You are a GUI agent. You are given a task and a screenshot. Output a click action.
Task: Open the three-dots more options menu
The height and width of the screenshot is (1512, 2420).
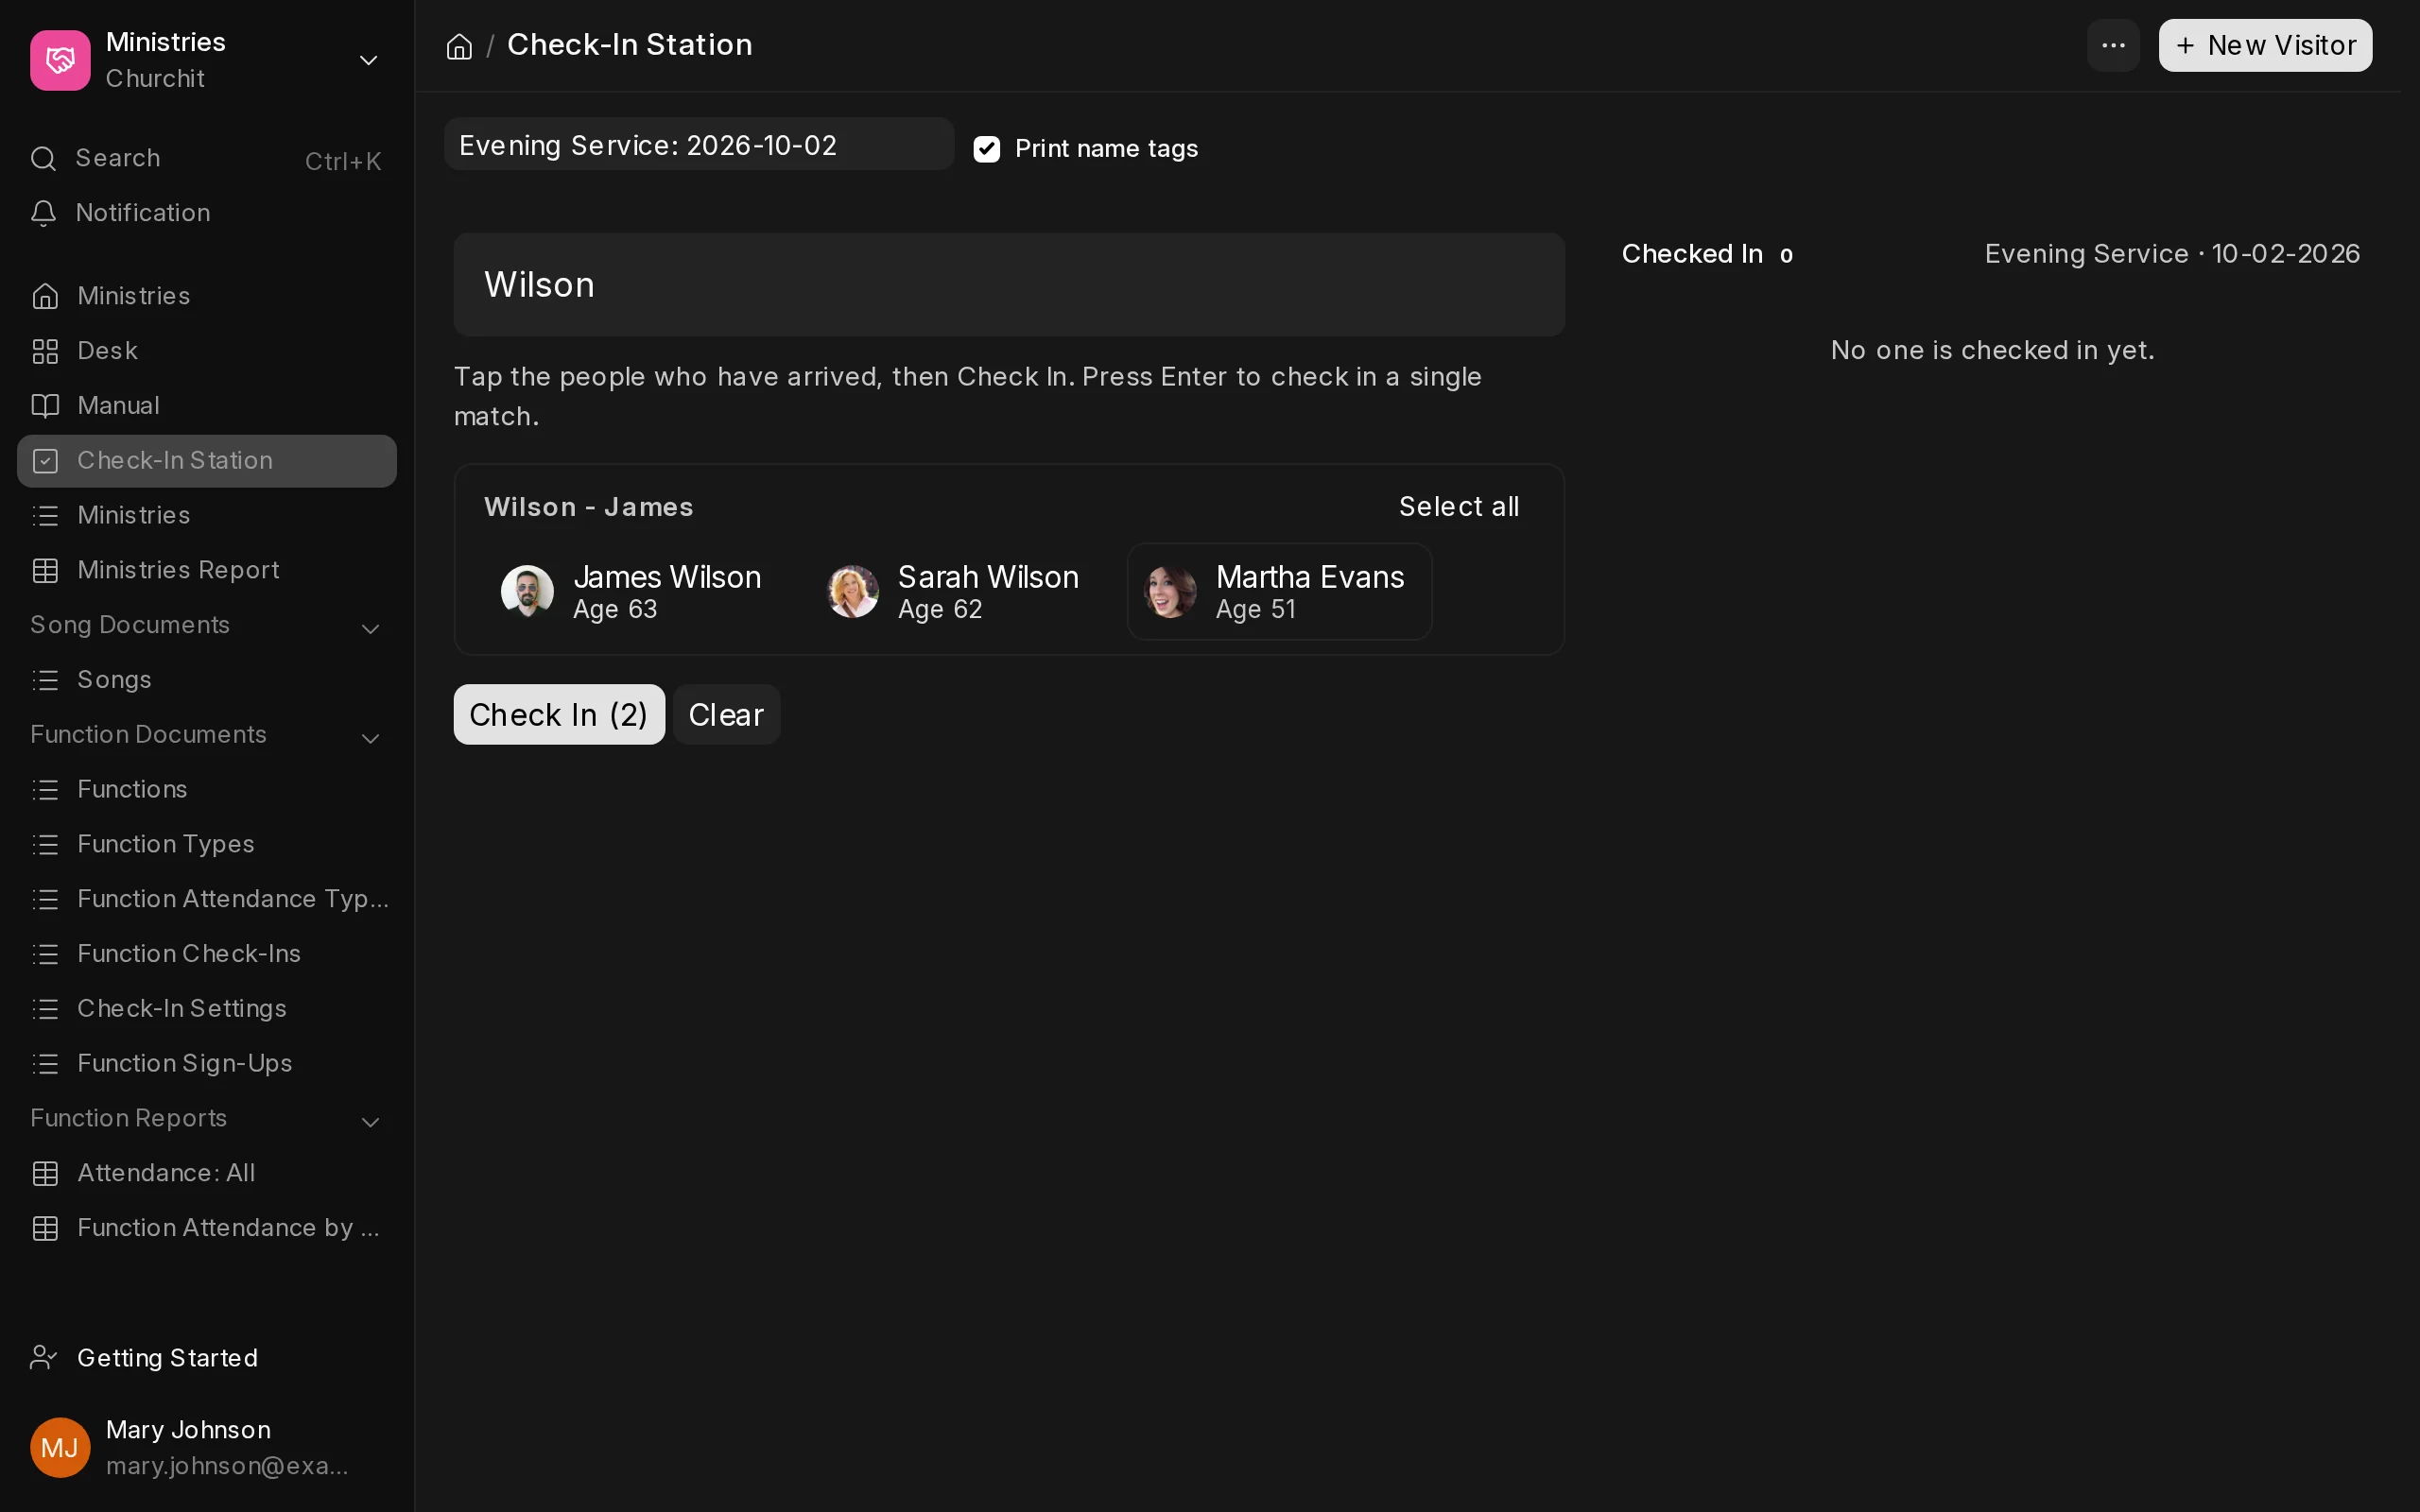[2113, 45]
